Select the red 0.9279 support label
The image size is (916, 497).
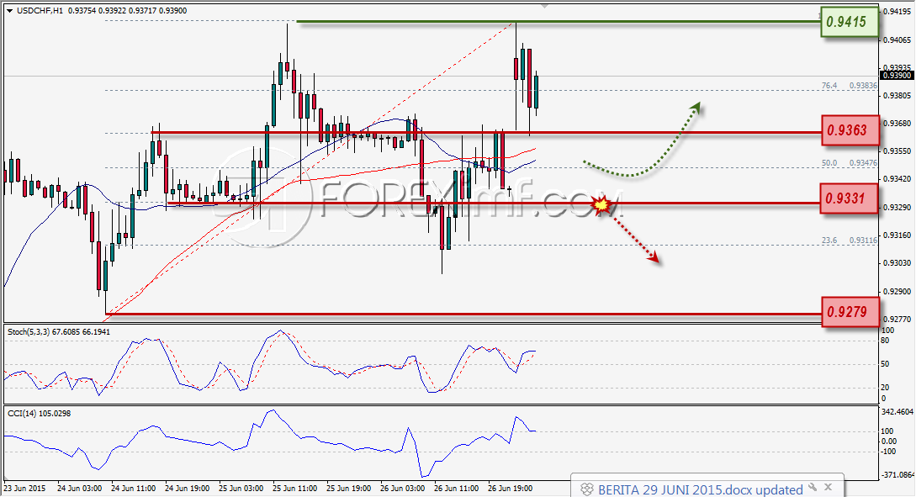[850, 312]
